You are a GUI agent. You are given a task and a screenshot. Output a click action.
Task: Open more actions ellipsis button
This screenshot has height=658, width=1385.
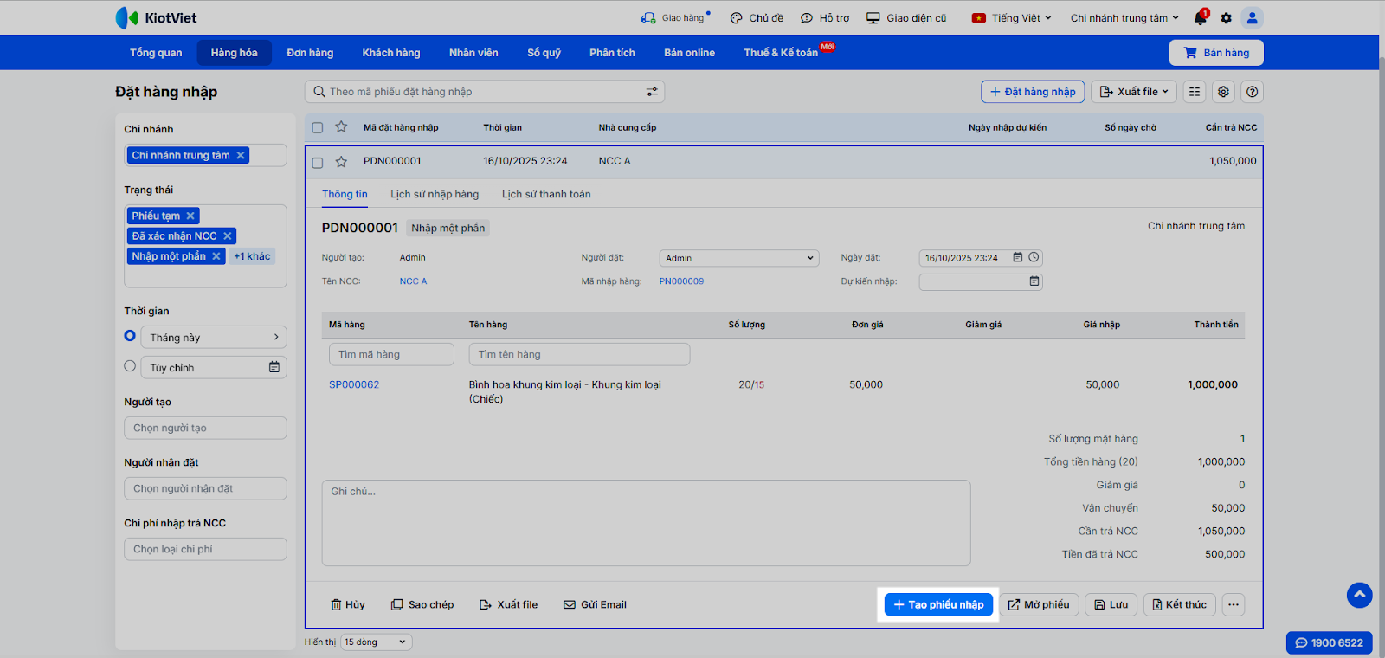[1234, 605]
